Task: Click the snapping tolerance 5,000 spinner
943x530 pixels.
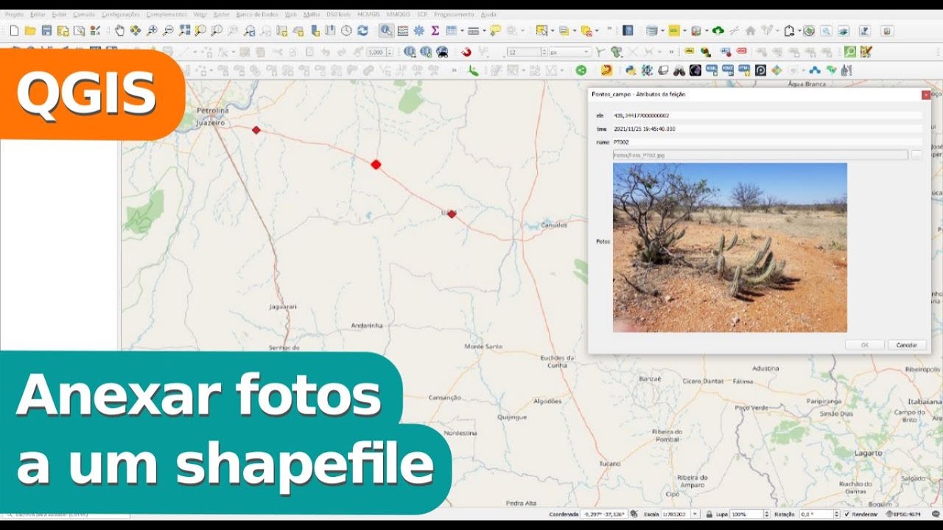Action: 380,52
